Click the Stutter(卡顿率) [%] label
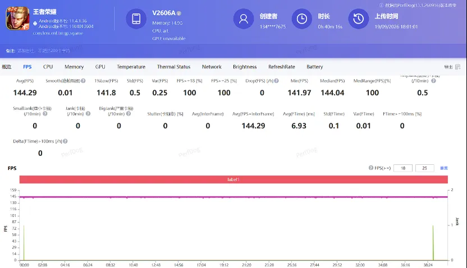Screen dimensions: 467x268 (165, 114)
